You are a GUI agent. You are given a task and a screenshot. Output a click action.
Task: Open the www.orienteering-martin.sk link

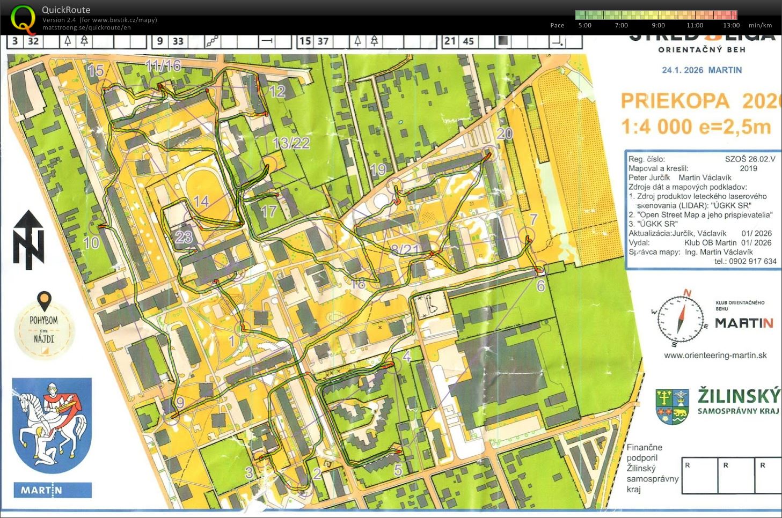pos(715,355)
